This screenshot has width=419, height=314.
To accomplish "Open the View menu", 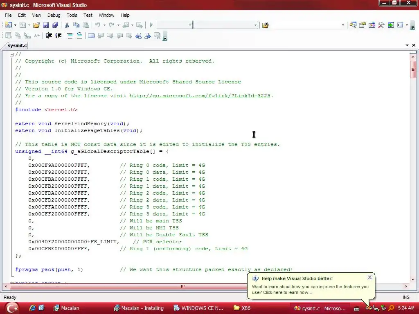I will [x=36, y=15].
